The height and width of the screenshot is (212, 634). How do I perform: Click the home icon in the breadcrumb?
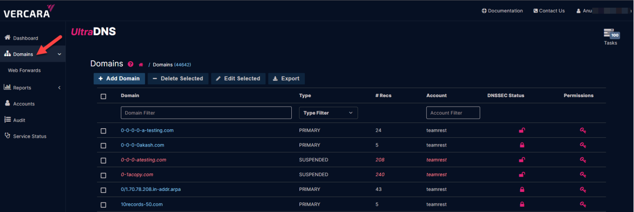pos(141,65)
